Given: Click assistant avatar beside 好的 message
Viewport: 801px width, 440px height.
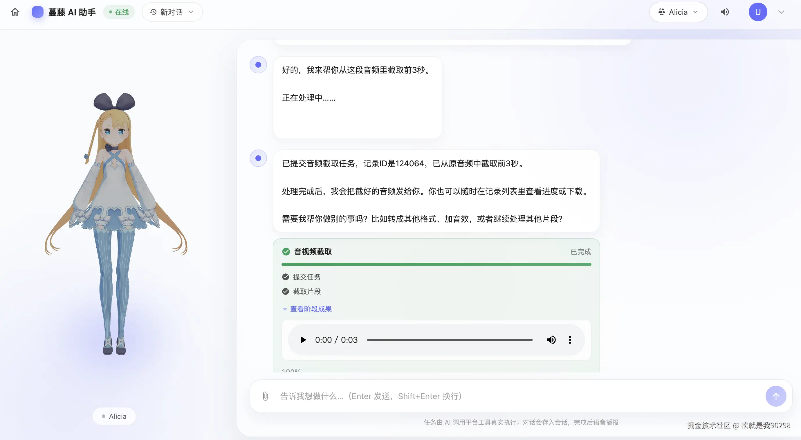Looking at the screenshot, I should coord(258,64).
